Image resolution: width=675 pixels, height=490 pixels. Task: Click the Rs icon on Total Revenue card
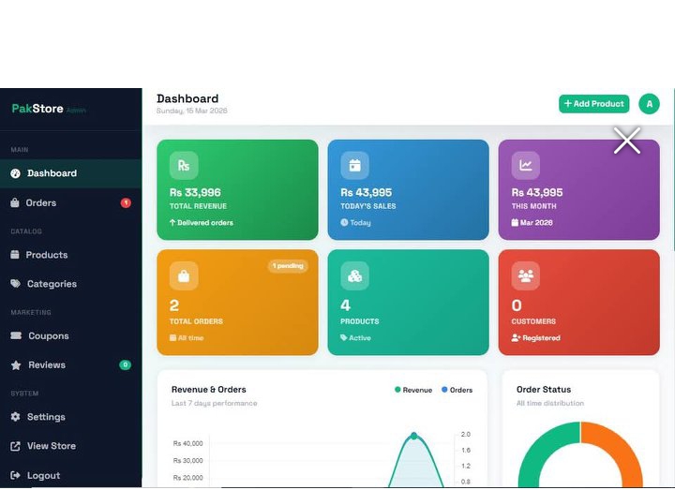click(184, 165)
